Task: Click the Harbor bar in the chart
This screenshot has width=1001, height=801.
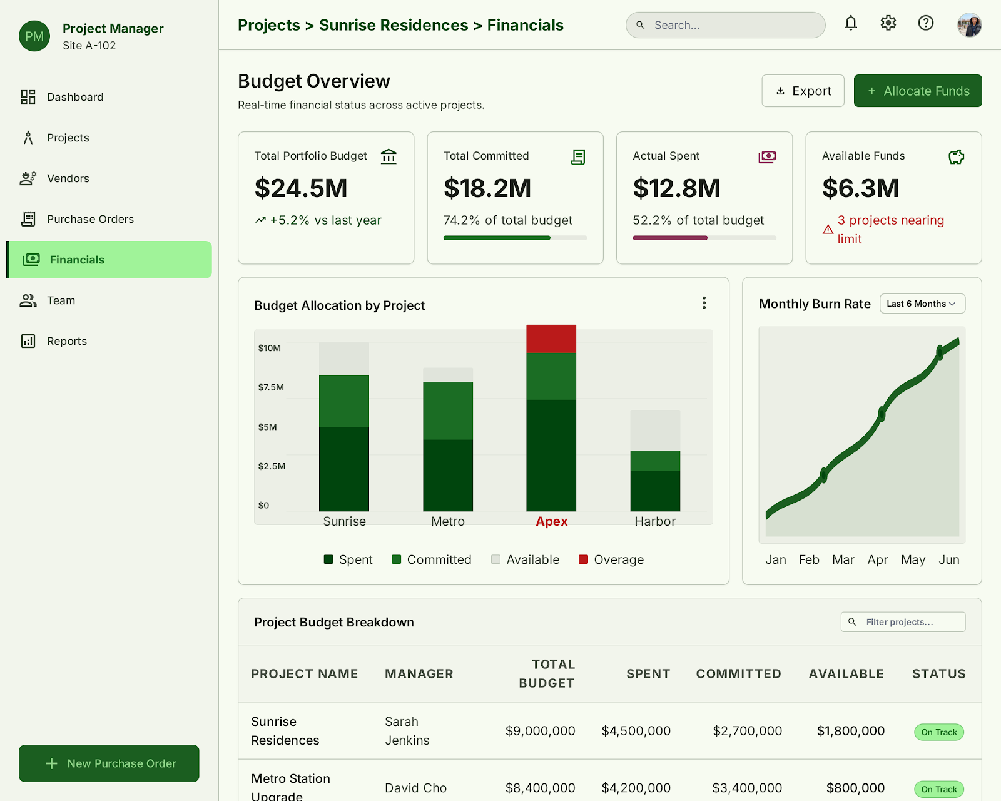Action: [655, 461]
